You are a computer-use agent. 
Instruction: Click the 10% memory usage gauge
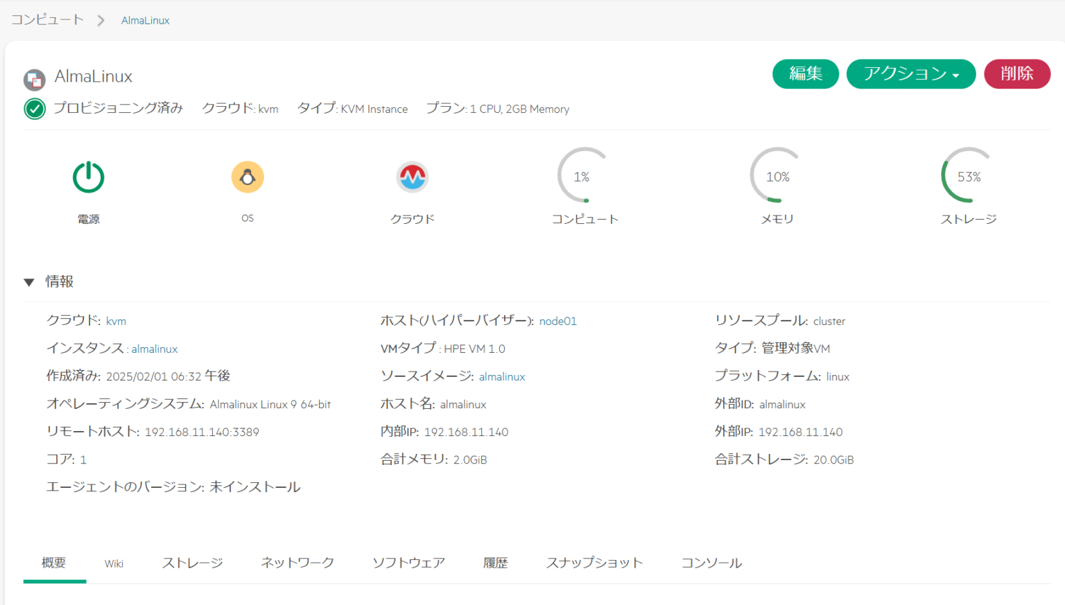777,176
